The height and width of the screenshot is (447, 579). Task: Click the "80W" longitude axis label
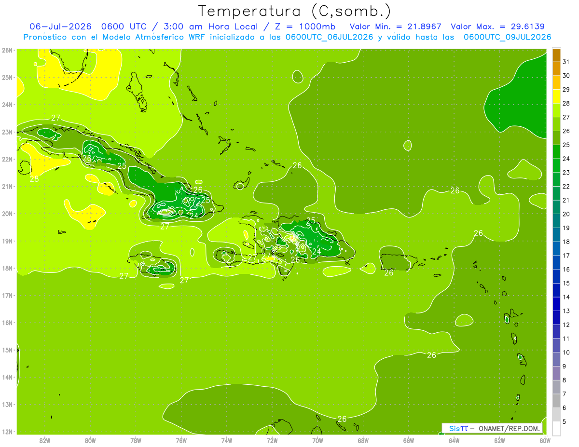click(90, 440)
